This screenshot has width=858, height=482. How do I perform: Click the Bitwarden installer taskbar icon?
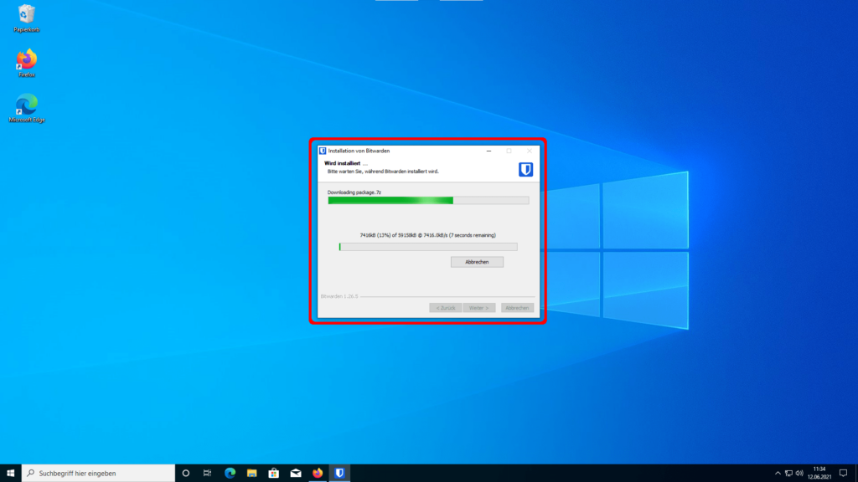tap(339, 474)
